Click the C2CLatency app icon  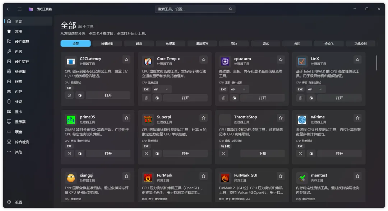point(71,61)
